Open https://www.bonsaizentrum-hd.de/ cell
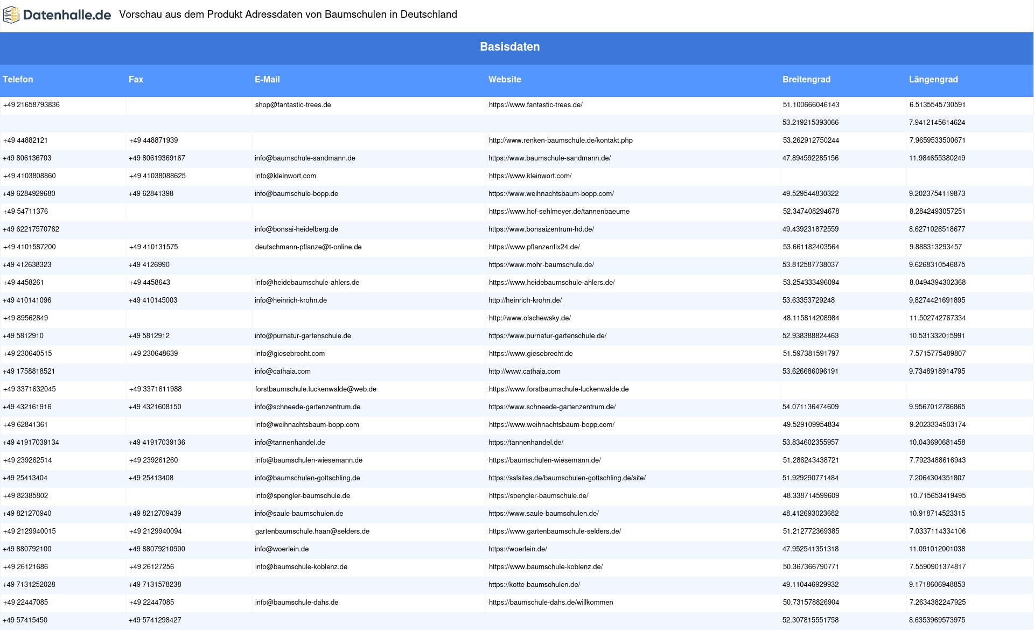1034x630 pixels. click(x=541, y=229)
